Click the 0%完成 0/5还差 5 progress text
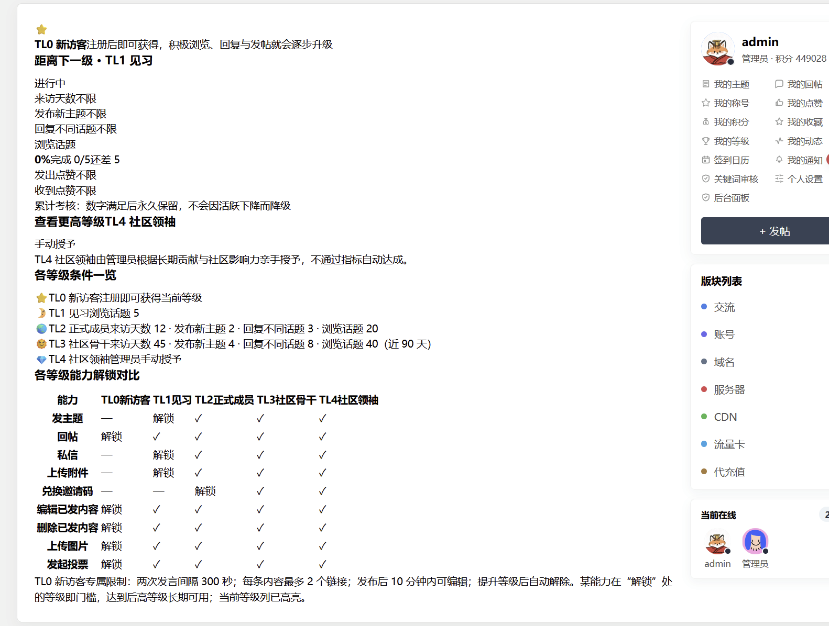829x626 pixels. pos(77,160)
